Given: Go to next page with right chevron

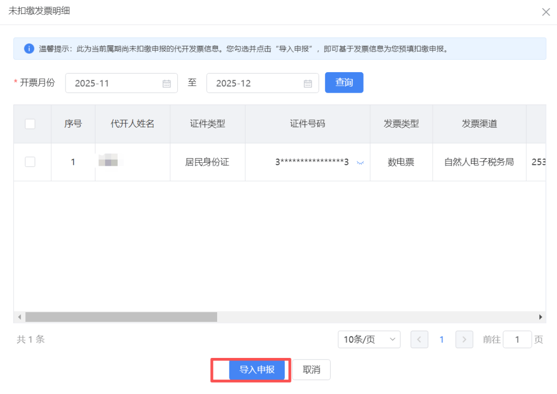Looking at the screenshot, I should tap(464, 339).
